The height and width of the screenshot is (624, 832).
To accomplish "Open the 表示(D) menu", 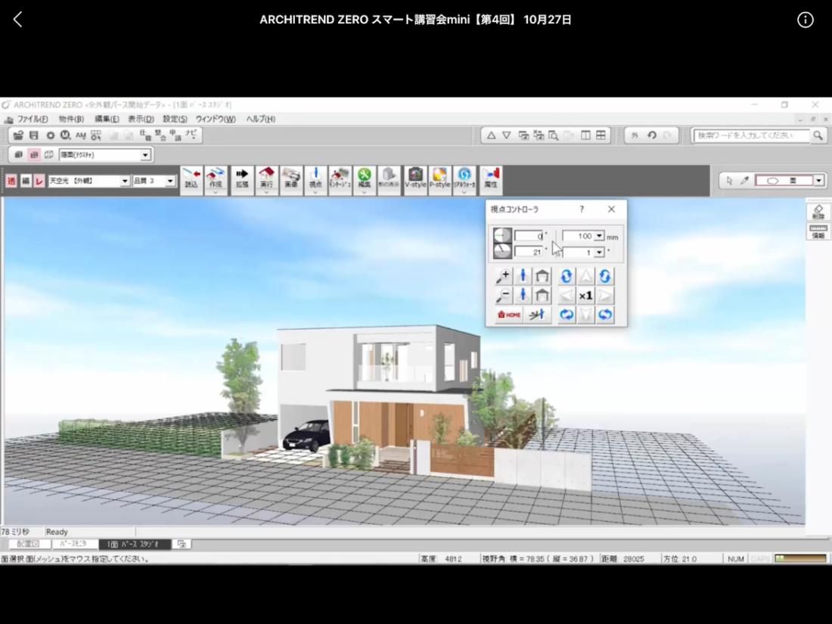I will coord(141,119).
